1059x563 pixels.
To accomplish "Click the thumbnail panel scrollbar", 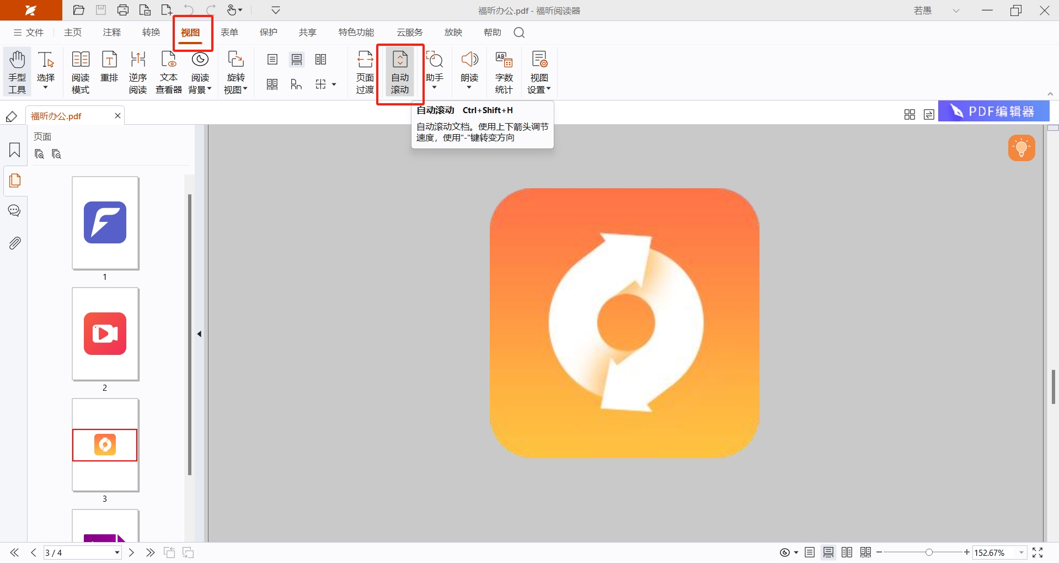I will click(x=190, y=334).
